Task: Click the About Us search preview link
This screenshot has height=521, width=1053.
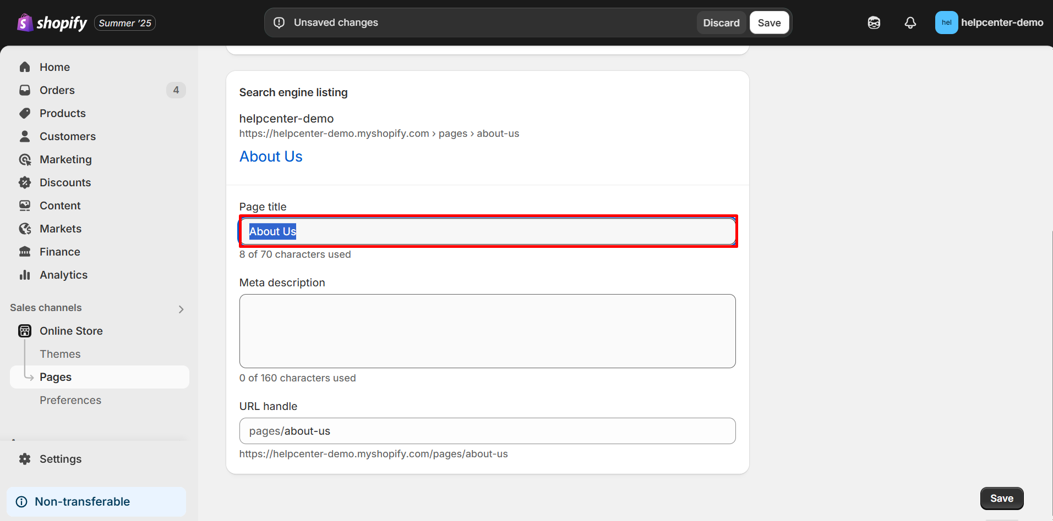Action: (271, 157)
